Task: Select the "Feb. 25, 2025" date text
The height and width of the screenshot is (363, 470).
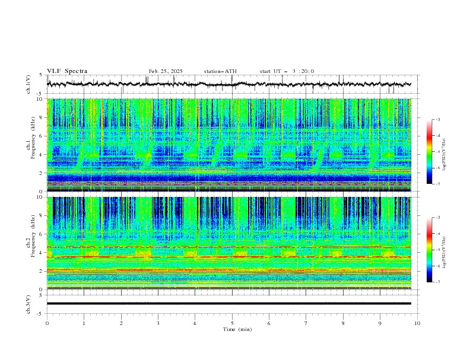Action: point(166,71)
